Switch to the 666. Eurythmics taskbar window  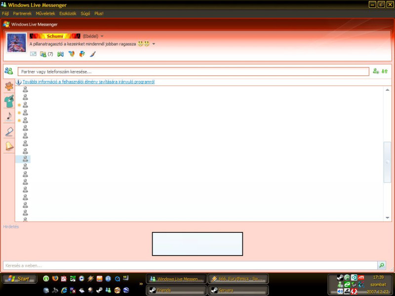coord(238,279)
